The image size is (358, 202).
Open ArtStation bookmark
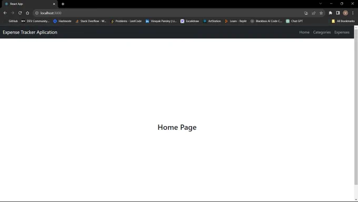[212, 21]
